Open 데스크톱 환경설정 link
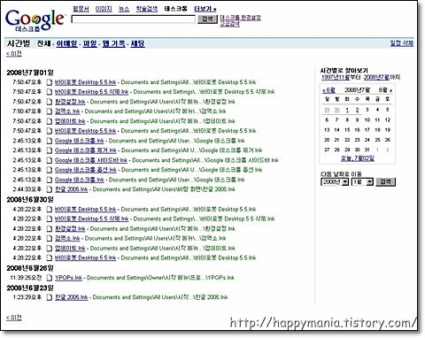Screen dimensions: 425x338 coord(241,18)
